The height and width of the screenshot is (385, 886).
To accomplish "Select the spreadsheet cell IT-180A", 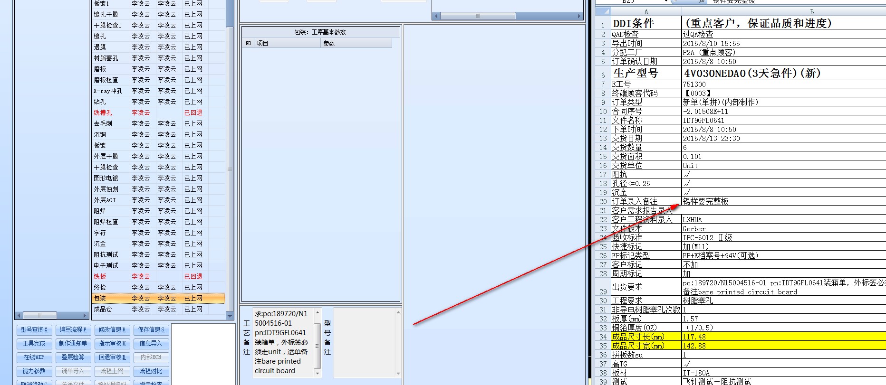I will tap(784, 373).
